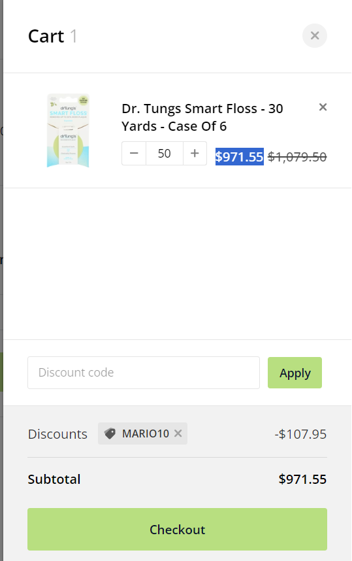The height and width of the screenshot is (561, 352).
Task: Click the Subtotal label
Action: (54, 479)
